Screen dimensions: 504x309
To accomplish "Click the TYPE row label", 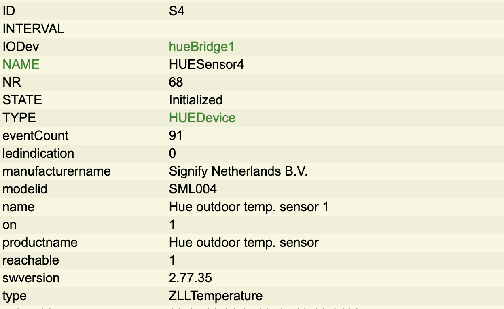I will click(19, 118).
